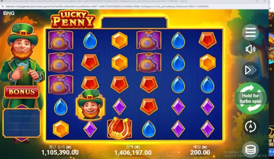Click the Lucky Penny game logo
Image resolution: width=274 pixels, height=159 pixels.
click(x=73, y=20)
